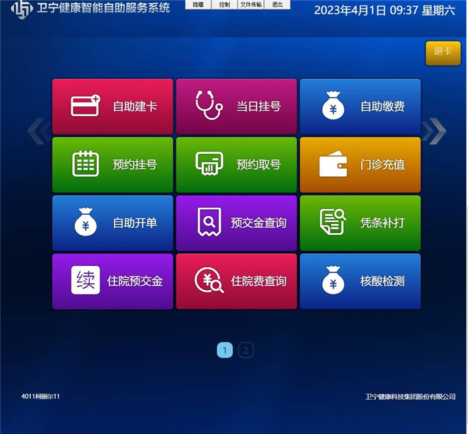
Task: Click the 卫宁健康 logo in header
Action: (21, 9)
